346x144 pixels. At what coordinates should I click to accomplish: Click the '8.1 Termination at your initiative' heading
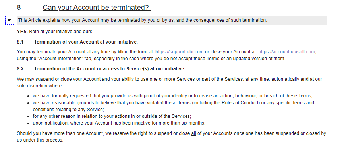click(x=77, y=42)
